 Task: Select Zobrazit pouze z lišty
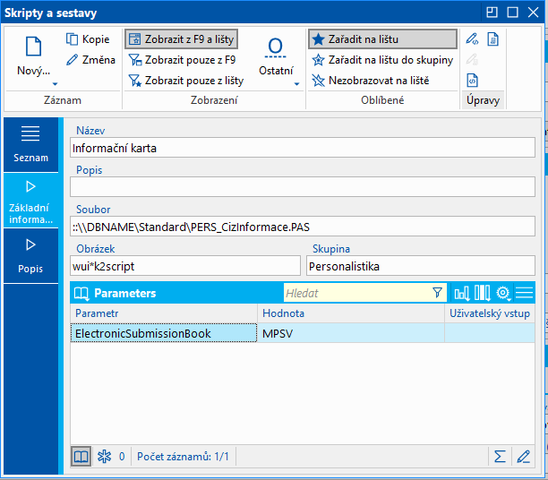coord(186,81)
